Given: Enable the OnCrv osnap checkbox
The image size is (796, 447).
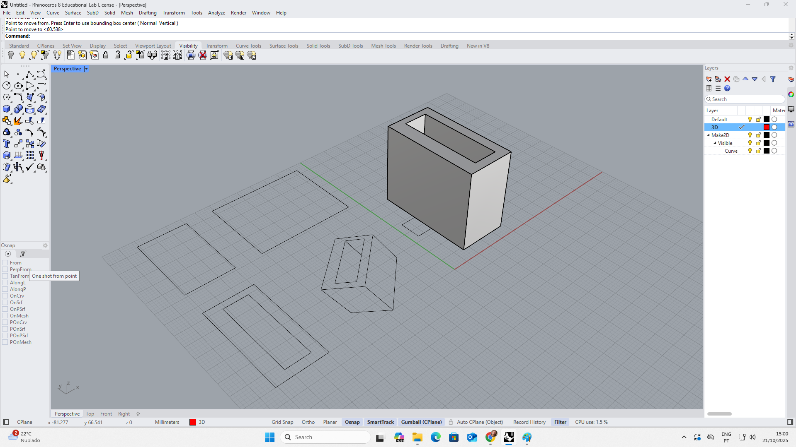Looking at the screenshot, I should pos(5,296).
